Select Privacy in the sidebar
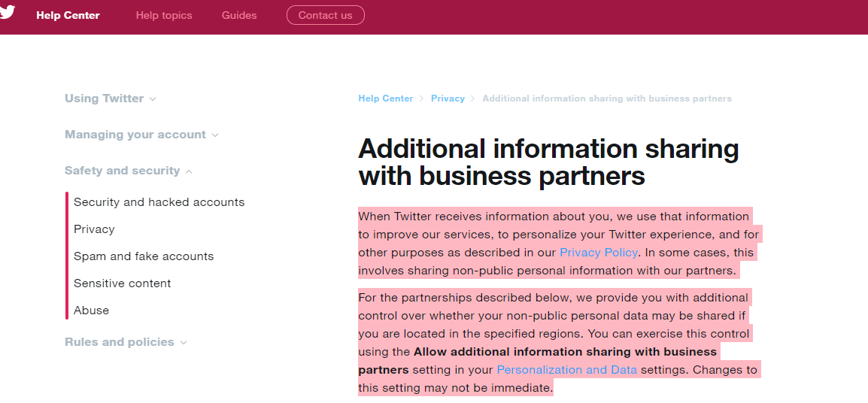This screenshot has width=868, height=403. (94, 229)
